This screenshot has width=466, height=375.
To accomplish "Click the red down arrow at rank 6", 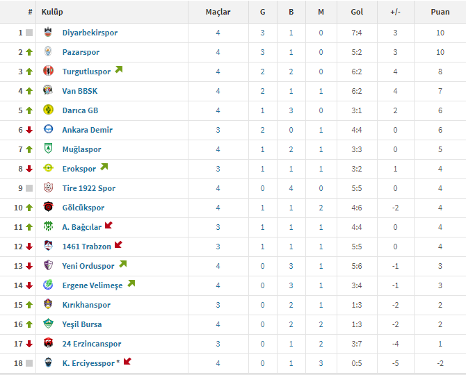I will (29, 130).
